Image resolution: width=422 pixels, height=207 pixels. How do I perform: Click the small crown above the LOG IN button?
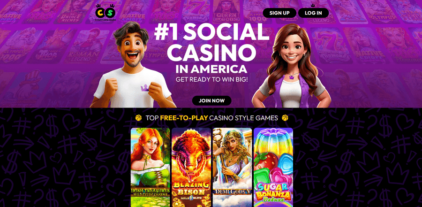(x=313, y=5)
